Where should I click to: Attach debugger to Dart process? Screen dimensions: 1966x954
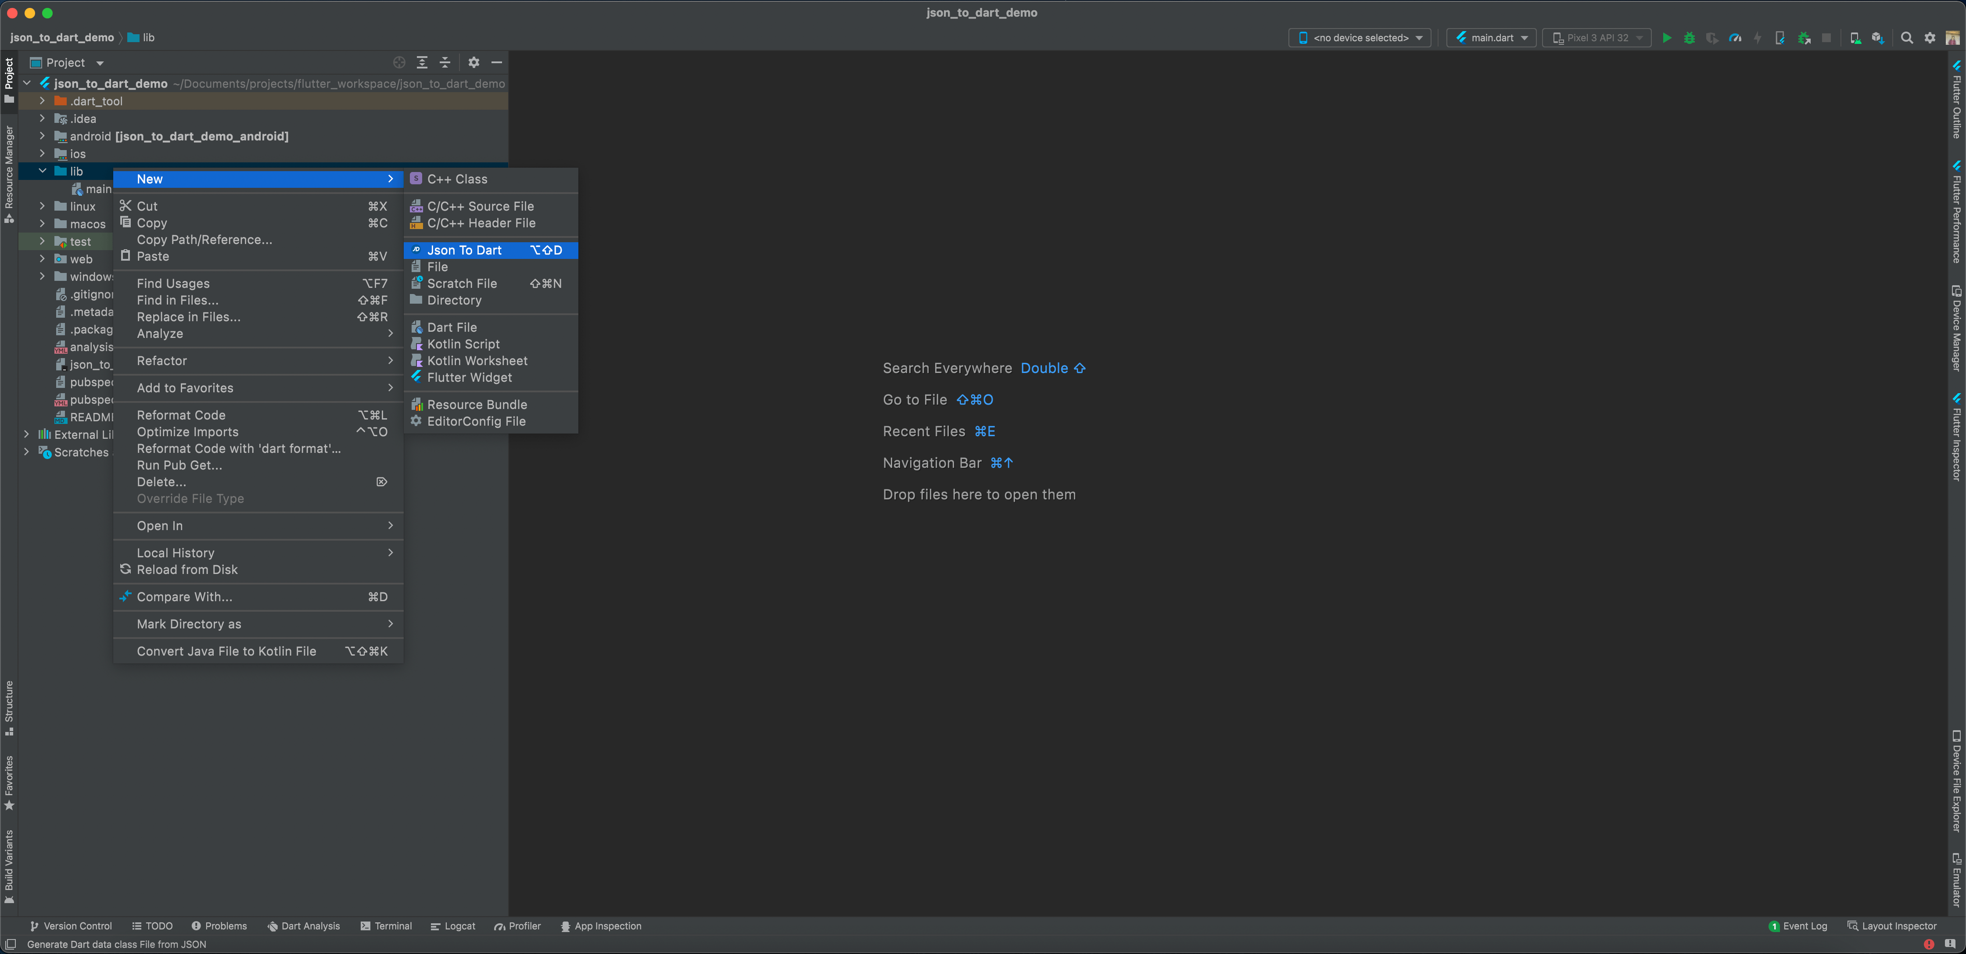pos(1805,37)
